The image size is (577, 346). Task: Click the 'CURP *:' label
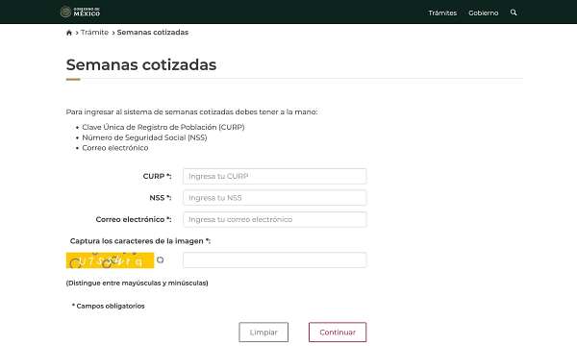[157, 176]
